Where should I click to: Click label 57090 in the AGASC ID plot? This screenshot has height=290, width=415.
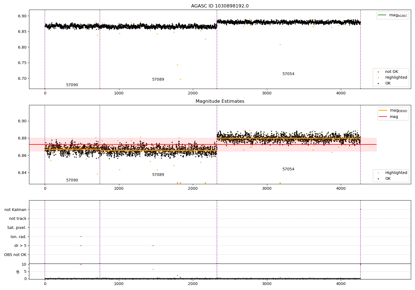[x=72, y=85]
